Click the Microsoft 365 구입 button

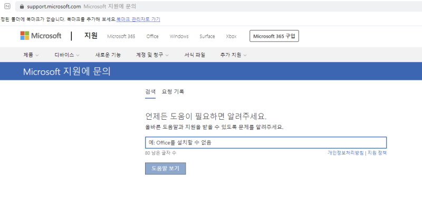point(274,36)
